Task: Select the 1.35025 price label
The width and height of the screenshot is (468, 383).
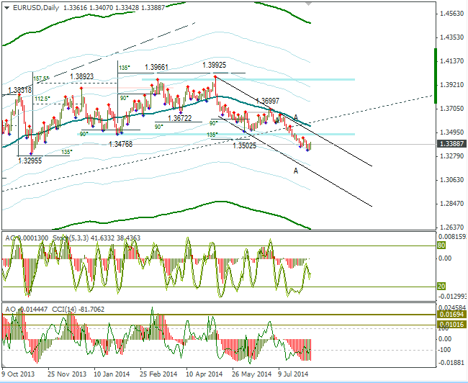Action: 245,145
